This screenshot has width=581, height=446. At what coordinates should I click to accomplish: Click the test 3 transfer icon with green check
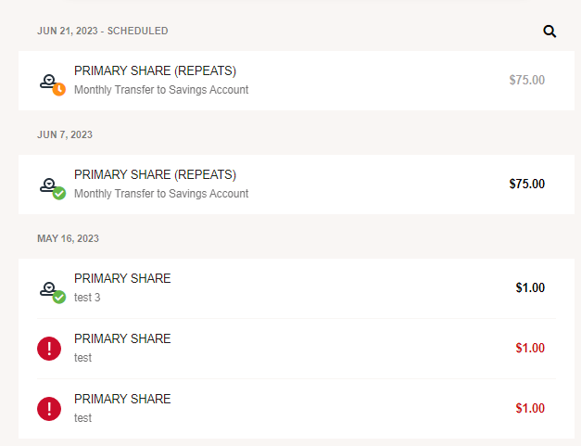coord(53,292)
